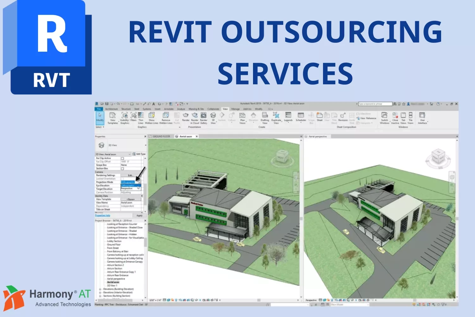Click the Revit logo application button
This screenshot has width=475, height=317.
click(97, 104)
